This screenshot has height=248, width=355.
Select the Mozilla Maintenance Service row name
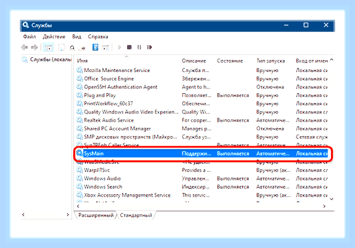coord(117,70)
